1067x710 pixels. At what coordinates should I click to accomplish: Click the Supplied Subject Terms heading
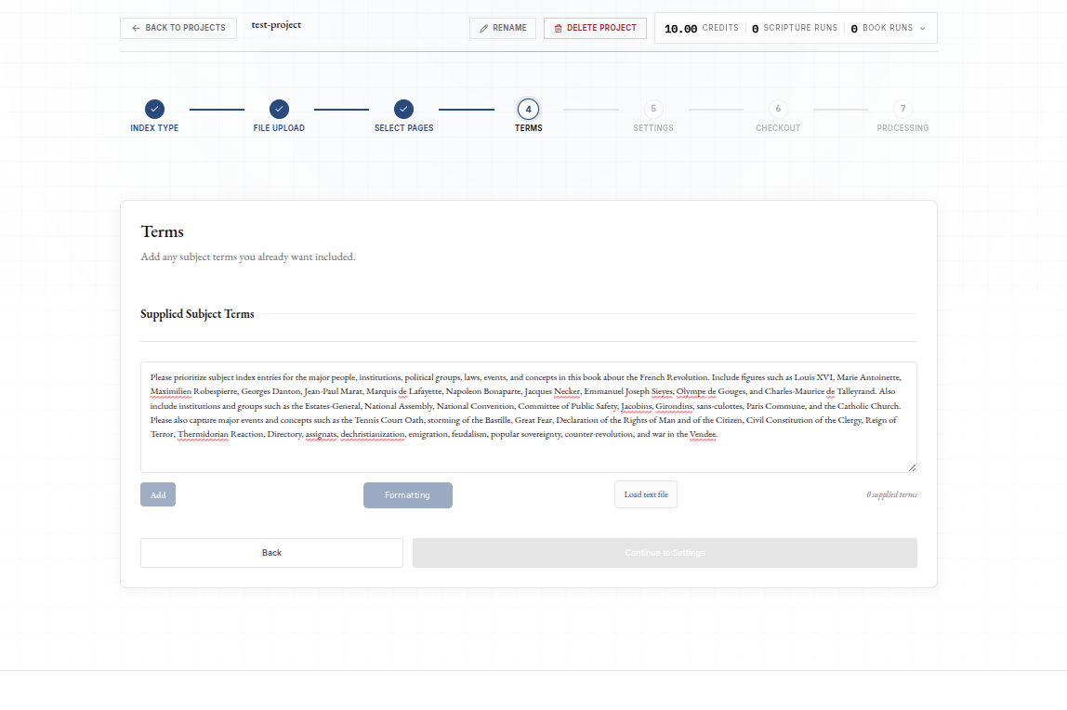coord(197,313)
